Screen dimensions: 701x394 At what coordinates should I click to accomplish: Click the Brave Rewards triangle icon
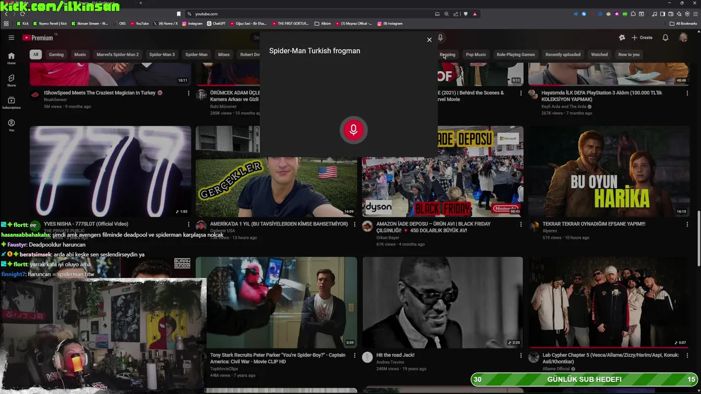475,14
